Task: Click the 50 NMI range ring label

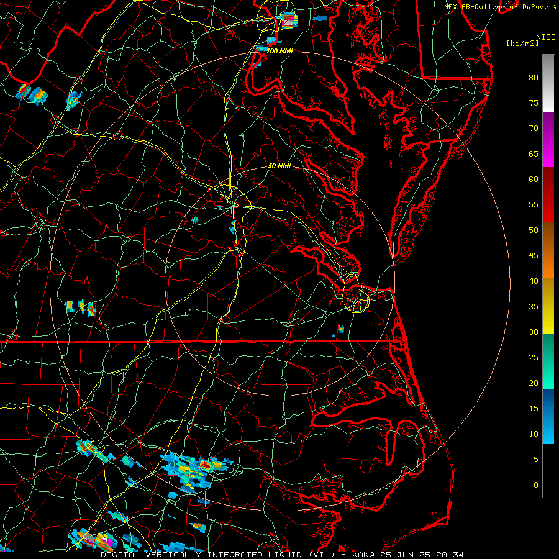Action: pos(279,166)
